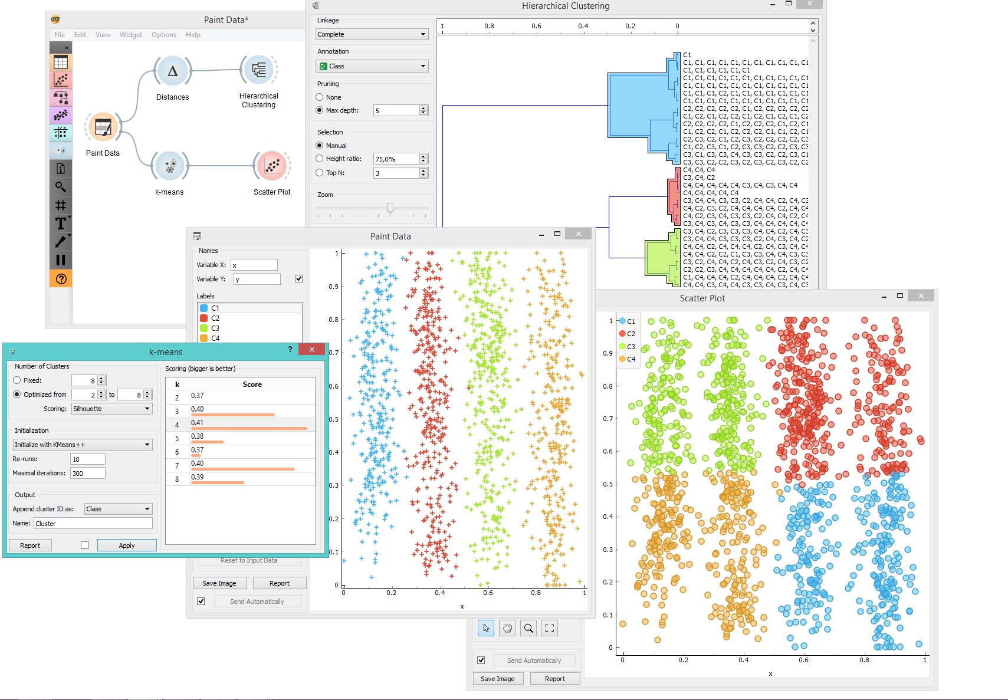Toggle the checkbox next to Variable Y

tap(299, 279)
